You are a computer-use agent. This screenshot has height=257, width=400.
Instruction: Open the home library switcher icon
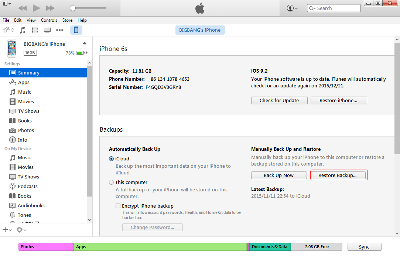click(x=8, y=30)
